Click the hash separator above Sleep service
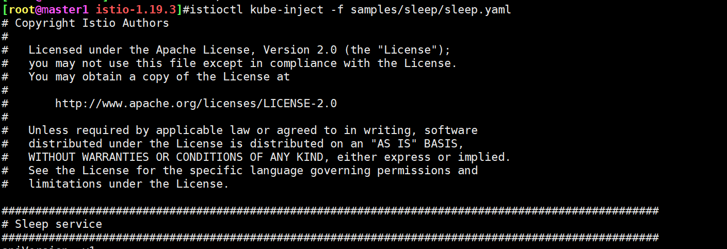 tap(330, 210)
